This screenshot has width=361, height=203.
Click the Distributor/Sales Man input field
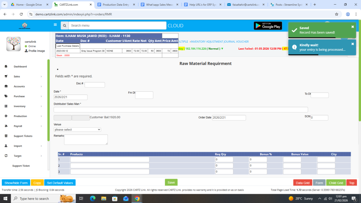(x=180, y=110)
